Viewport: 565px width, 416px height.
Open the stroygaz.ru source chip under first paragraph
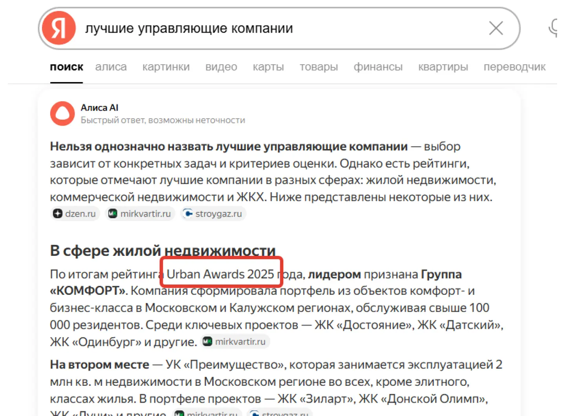(x=213, y=213)
